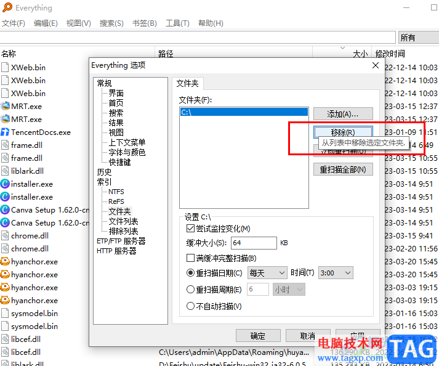Select 常规 in options tree
The height and width of the screenshot is (366, 439).
point(104,83)
